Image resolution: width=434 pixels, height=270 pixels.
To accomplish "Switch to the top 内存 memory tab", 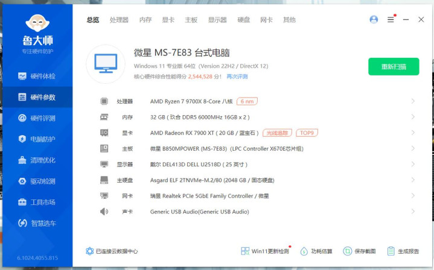I will 145,20.
